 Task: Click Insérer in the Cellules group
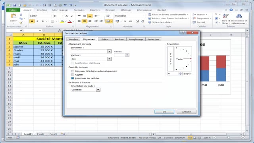coord(200,14)
